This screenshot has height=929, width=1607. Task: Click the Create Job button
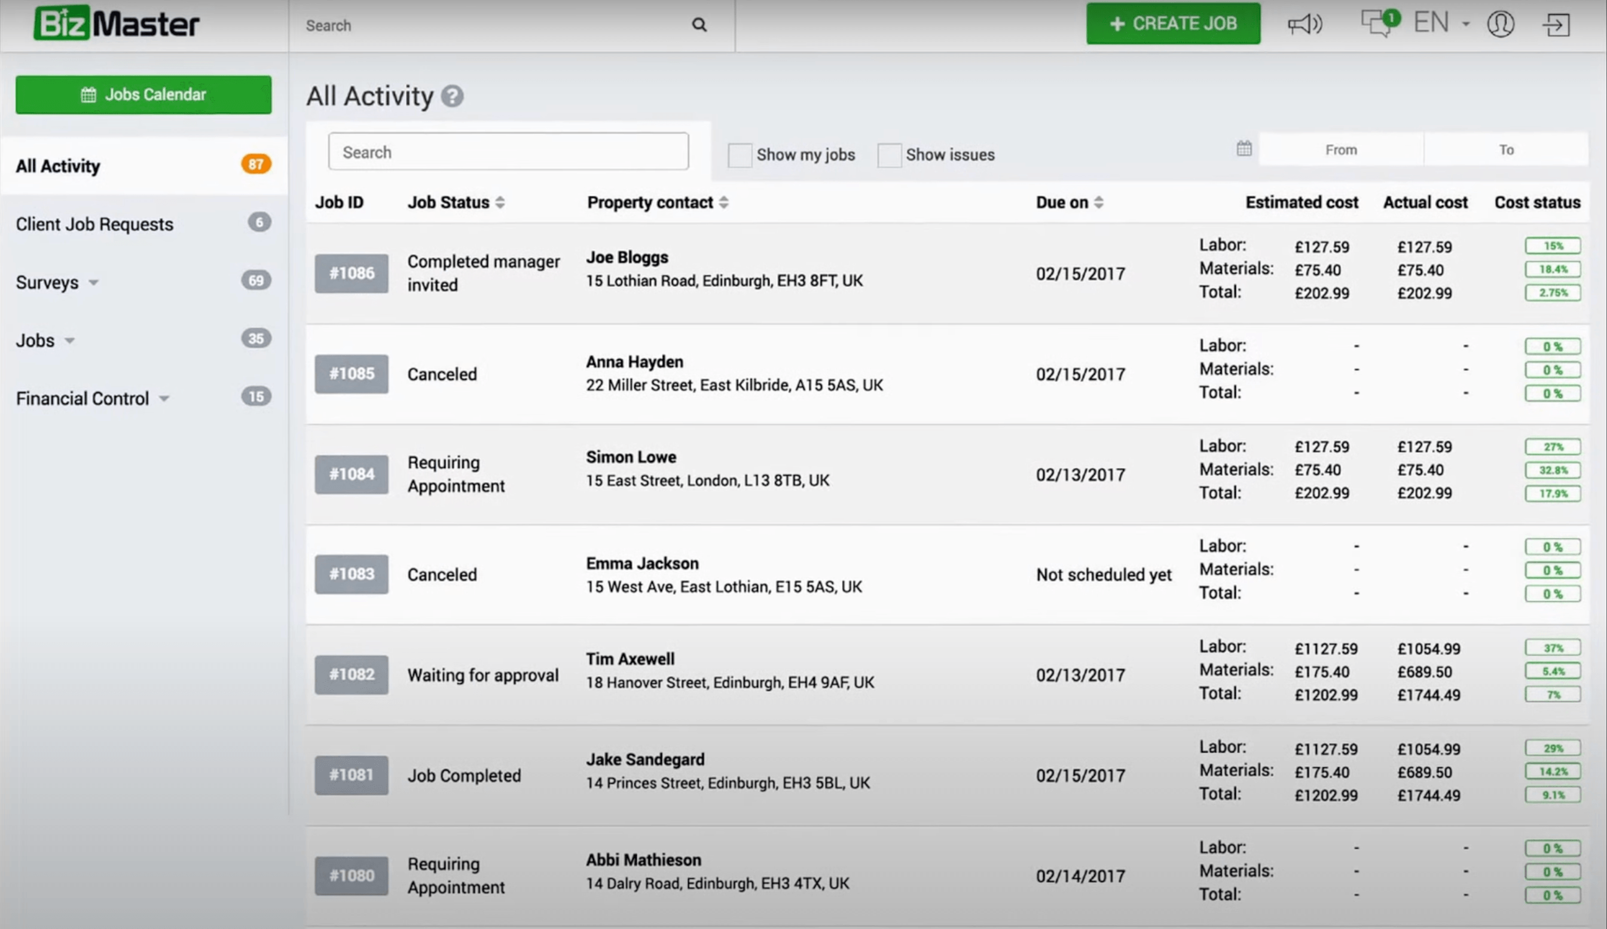point(1173,23)
